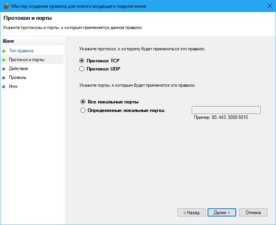276x225 pixels.
Task: Select the Протокол TCP radio button
Action: tap(82, 61)
